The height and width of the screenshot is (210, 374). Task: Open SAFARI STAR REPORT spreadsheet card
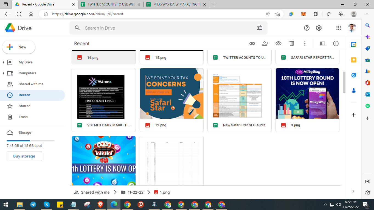(307, 57)
